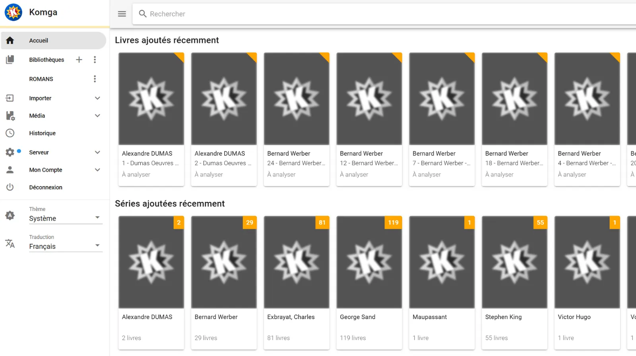
Task: Open ROMANS library three-dot menu
Action: (x=95, y=79)
